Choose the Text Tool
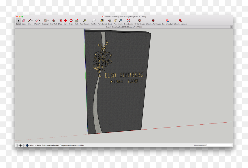Screen dimensions: 248x168 (x=94, y=22)
